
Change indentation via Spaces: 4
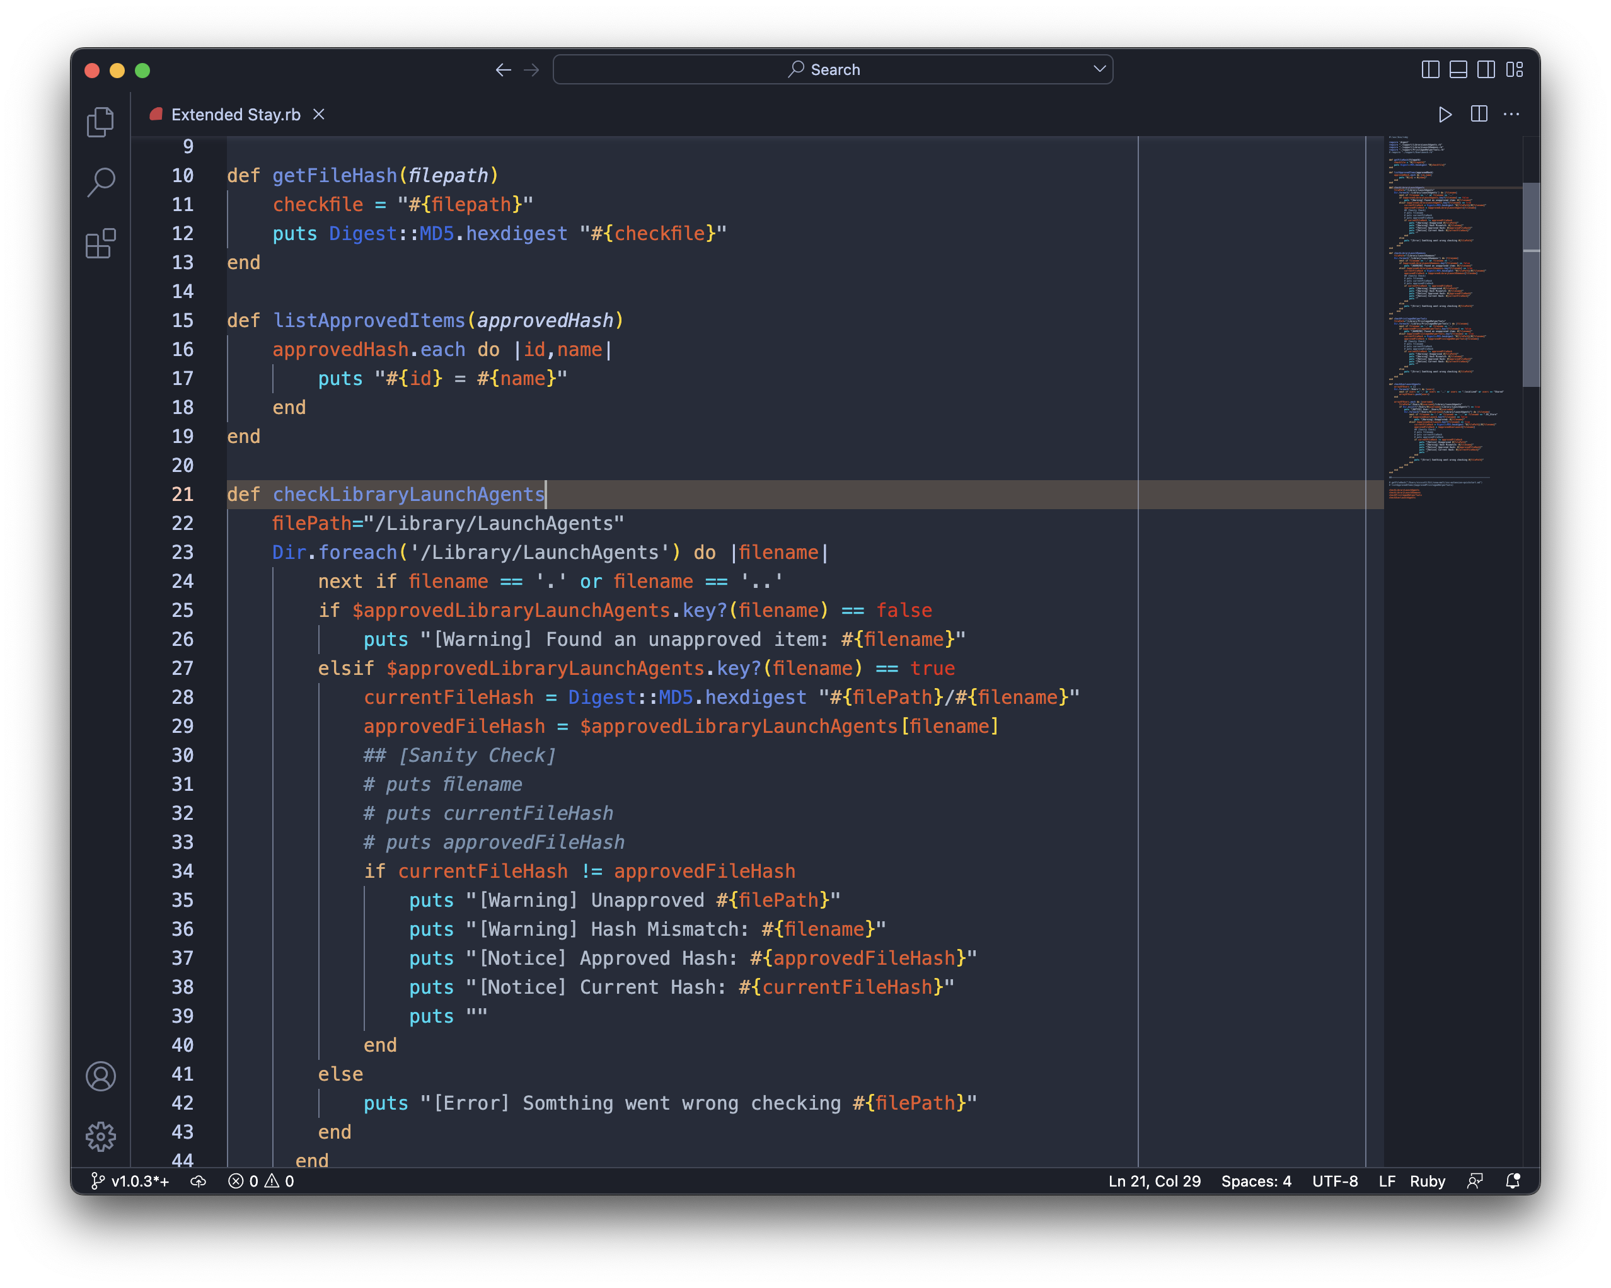[x=1256, y=1181]
